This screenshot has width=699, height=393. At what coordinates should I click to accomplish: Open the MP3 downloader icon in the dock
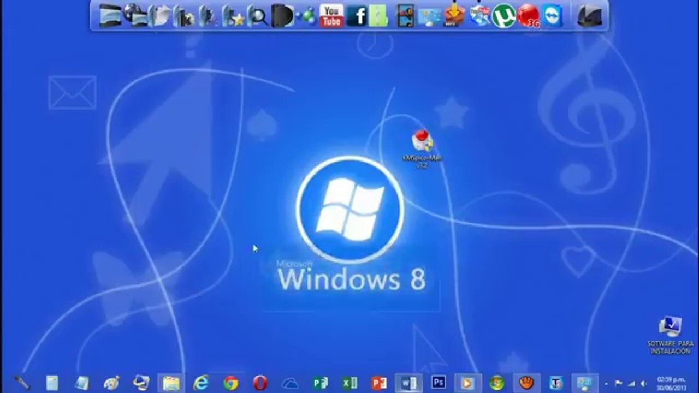[x=453, y=15]
